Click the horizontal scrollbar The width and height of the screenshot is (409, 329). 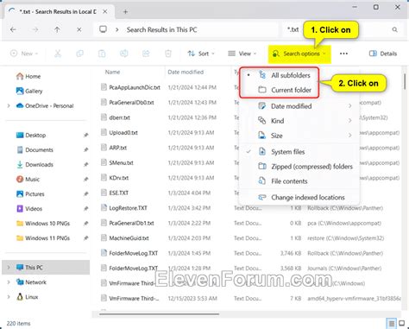[159, 314]
